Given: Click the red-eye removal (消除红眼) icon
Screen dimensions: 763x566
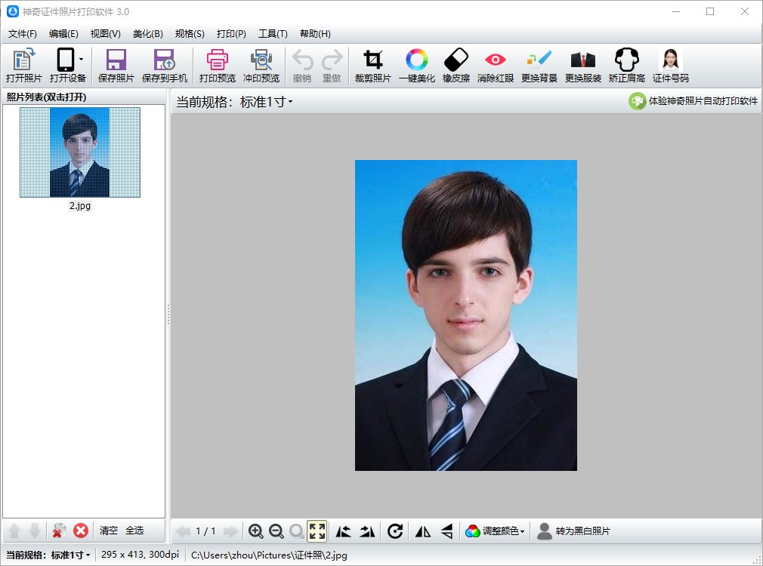Looking at the screenshot, I should (495, 66).
